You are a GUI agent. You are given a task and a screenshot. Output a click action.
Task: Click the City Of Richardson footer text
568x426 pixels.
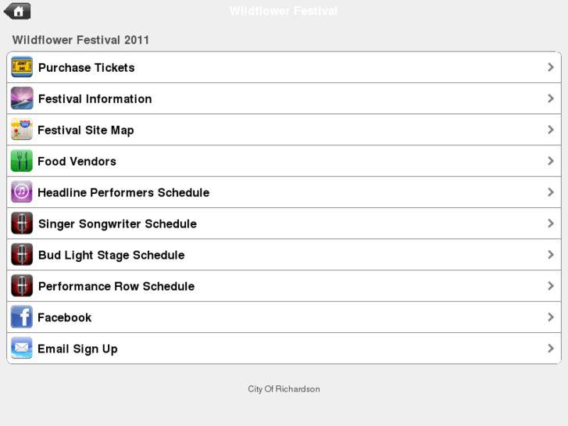pyautogui.click(x=284, y=389)
